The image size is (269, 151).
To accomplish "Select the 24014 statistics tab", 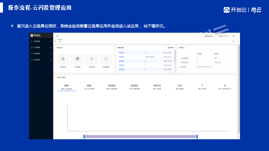I will [157, 87].
